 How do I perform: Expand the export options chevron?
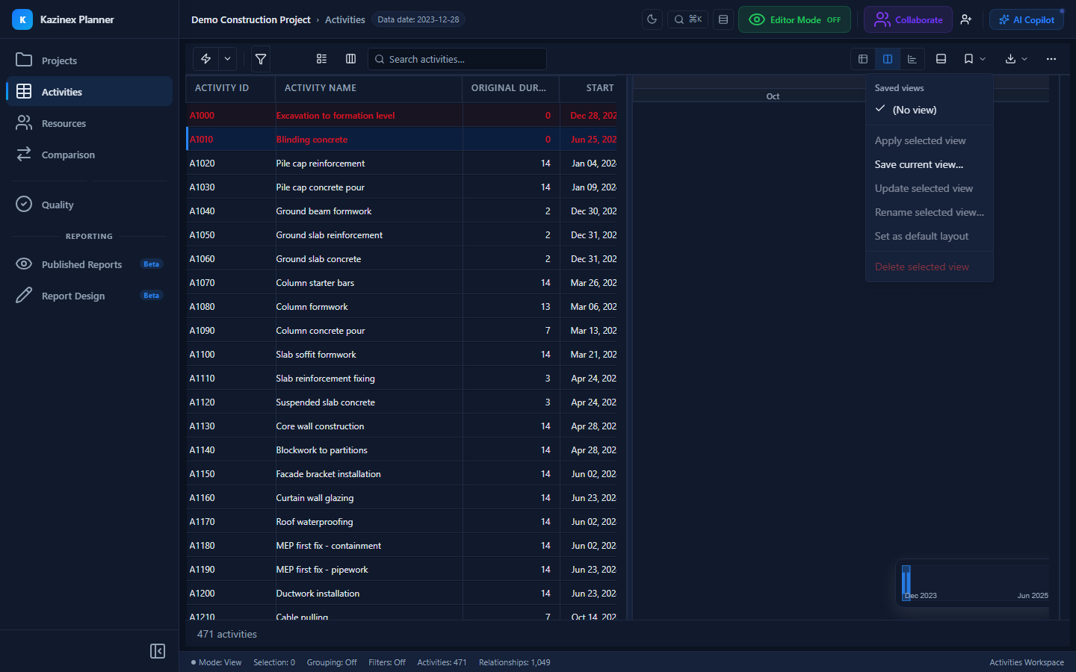point(1024,59)
